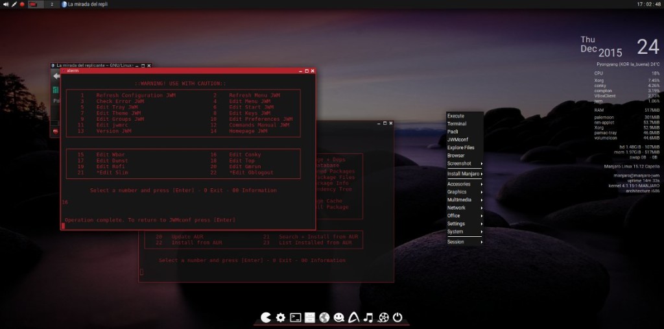The image size is (664, 329).
Task: Click 'Update AUR' in the Pacli window
Action: (187, 237)
